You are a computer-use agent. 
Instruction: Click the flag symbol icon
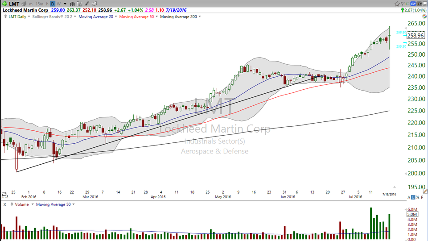pos(403,4)
